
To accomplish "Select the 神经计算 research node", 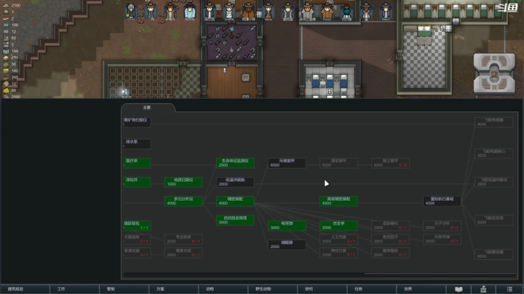I will (x=338, y=253).
